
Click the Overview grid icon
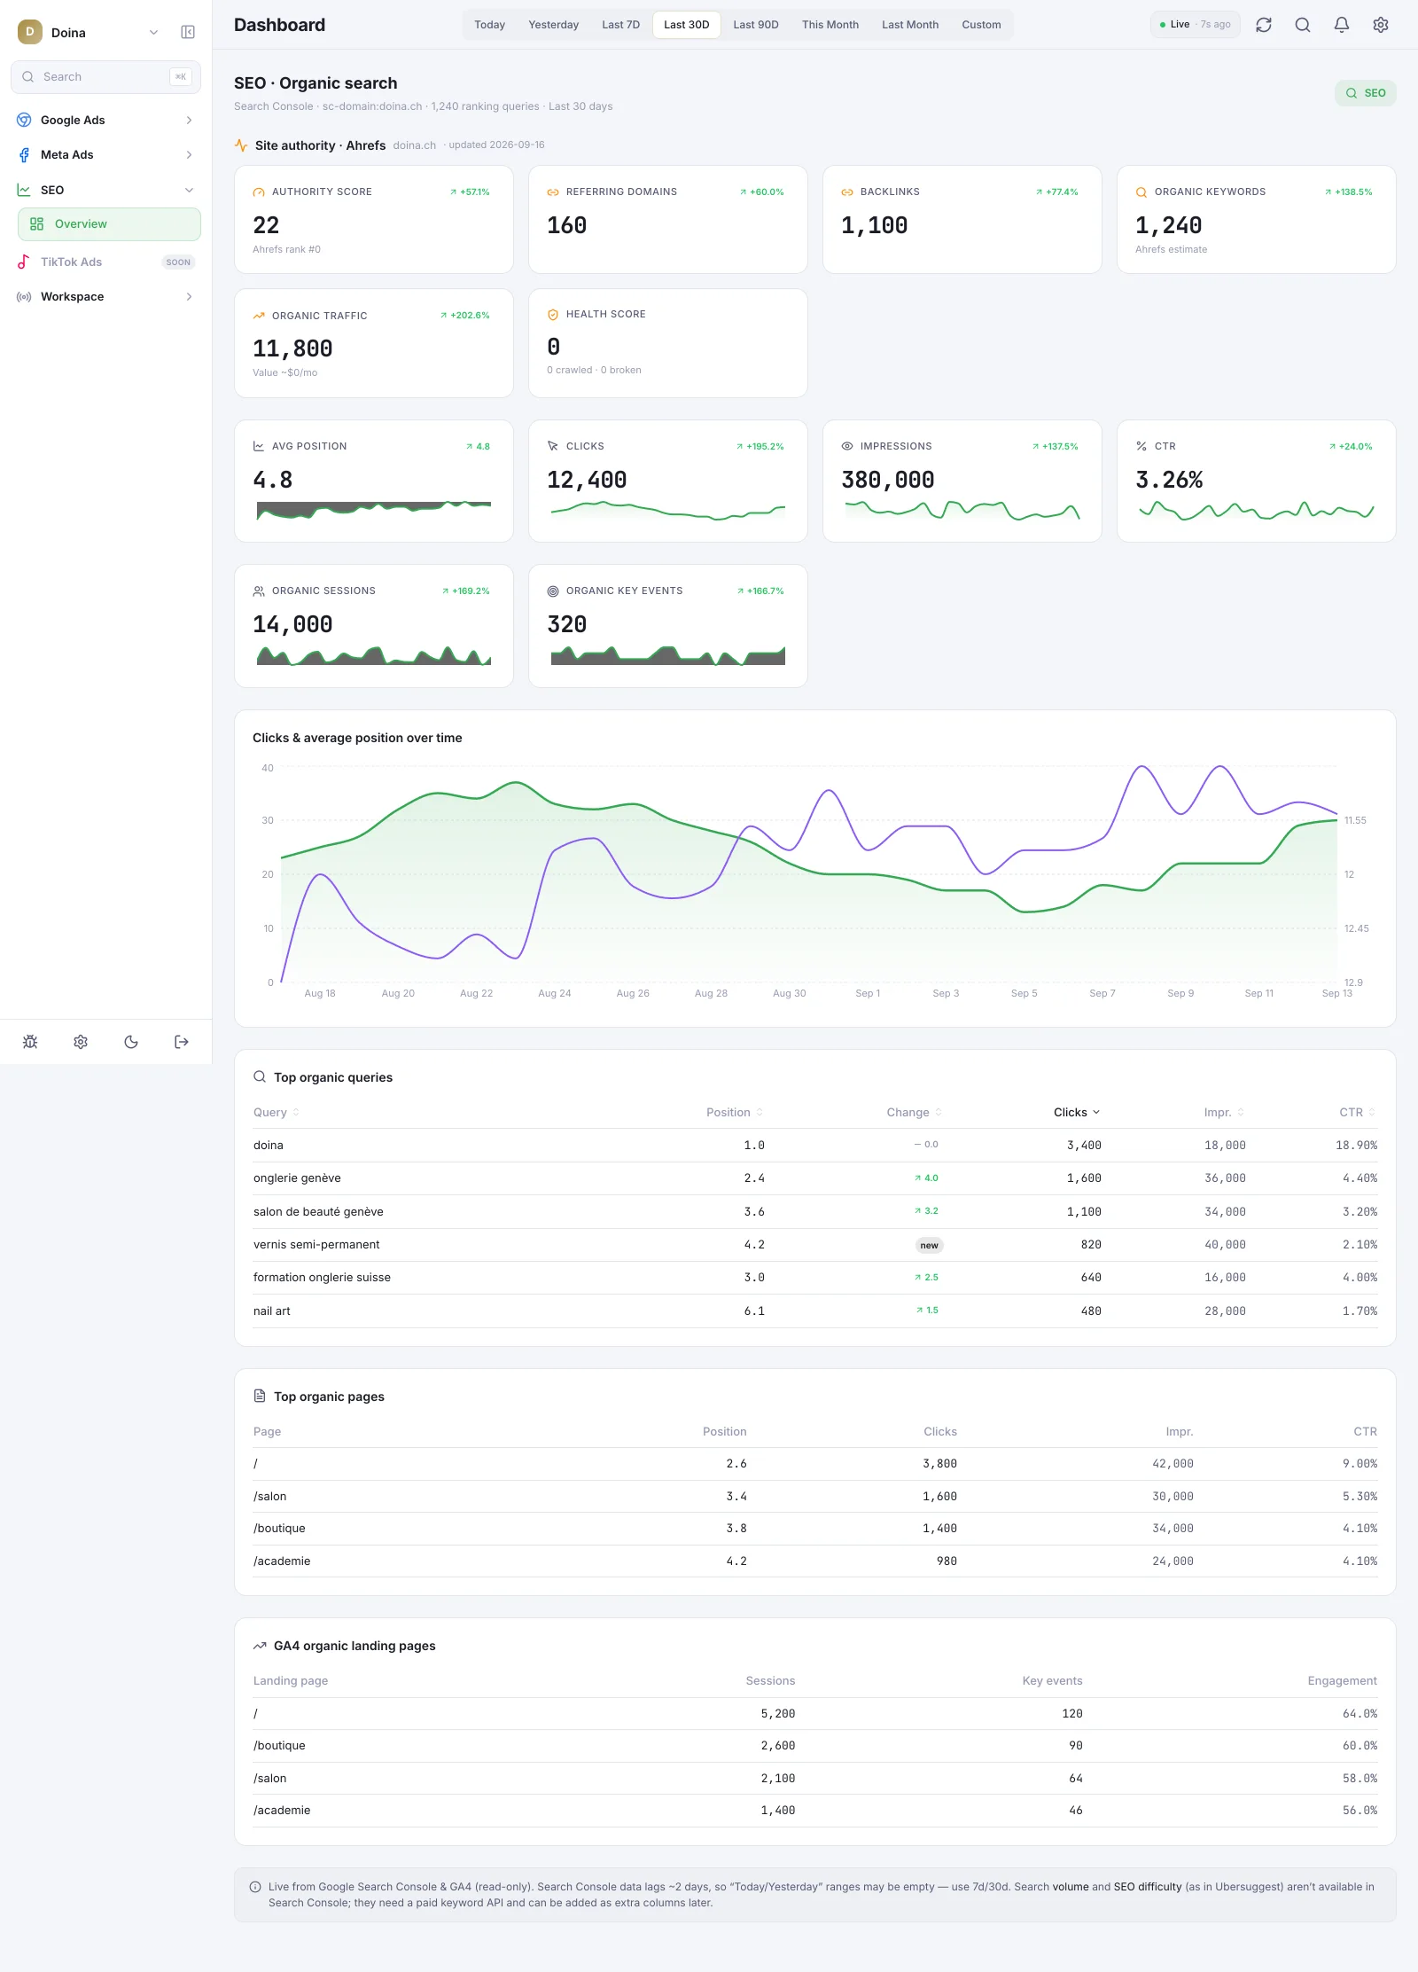[36, 224]
